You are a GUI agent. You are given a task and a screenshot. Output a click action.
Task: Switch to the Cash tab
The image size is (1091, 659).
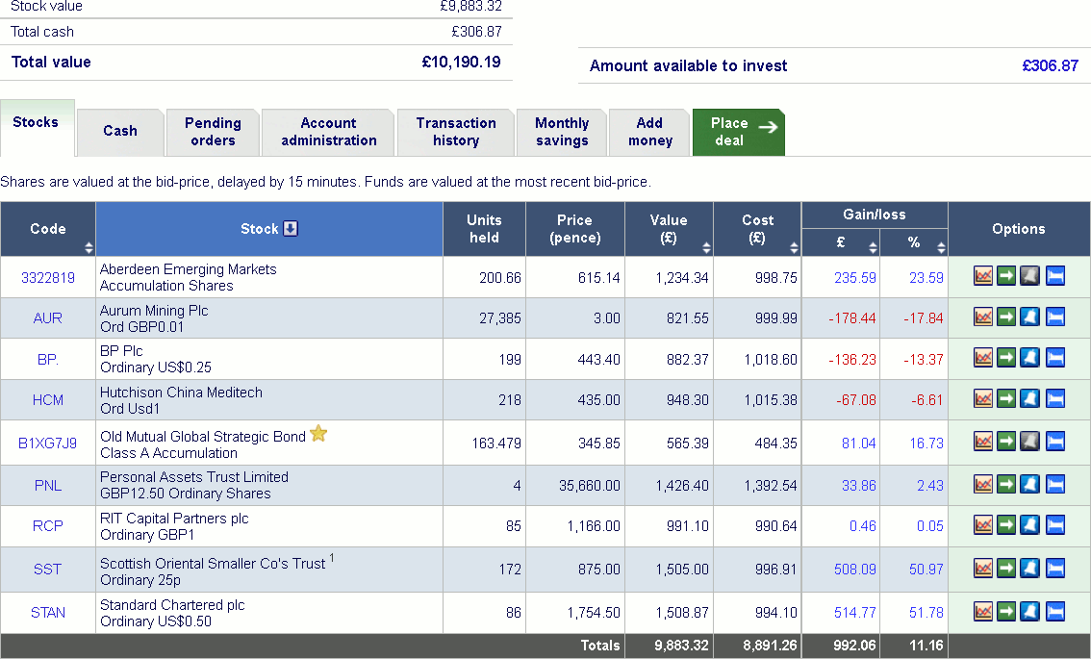coord(120,132)
